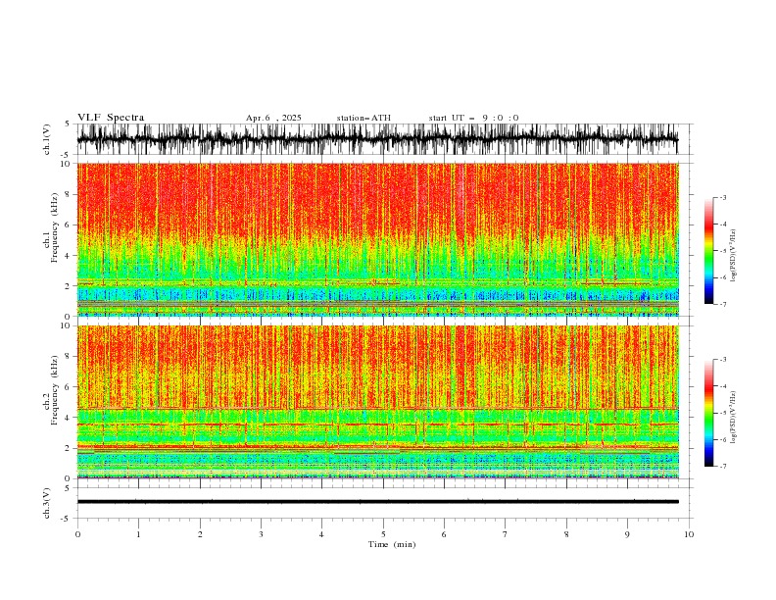Click the ch.2 color bar "log(PSD)(V²/Hz)" label
Viewport: 776px width, 600px height.
[734, 418]
